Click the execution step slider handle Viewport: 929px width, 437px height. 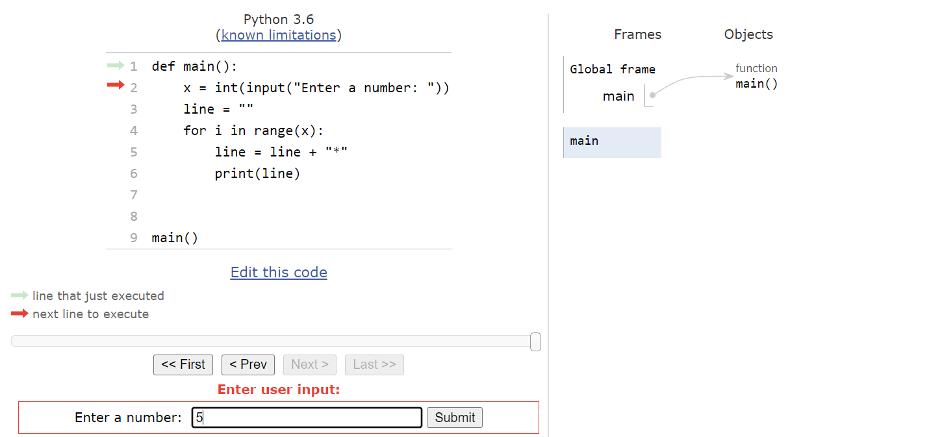[535, 342]
